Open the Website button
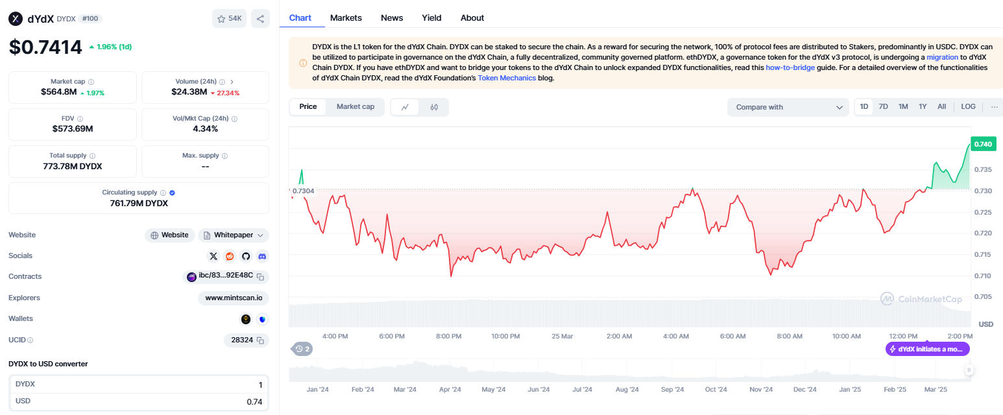The image size is (1003, 415). click(x=170, y=235)
